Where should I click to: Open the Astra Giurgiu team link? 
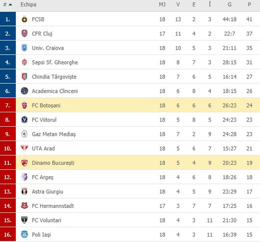[47, 192]
